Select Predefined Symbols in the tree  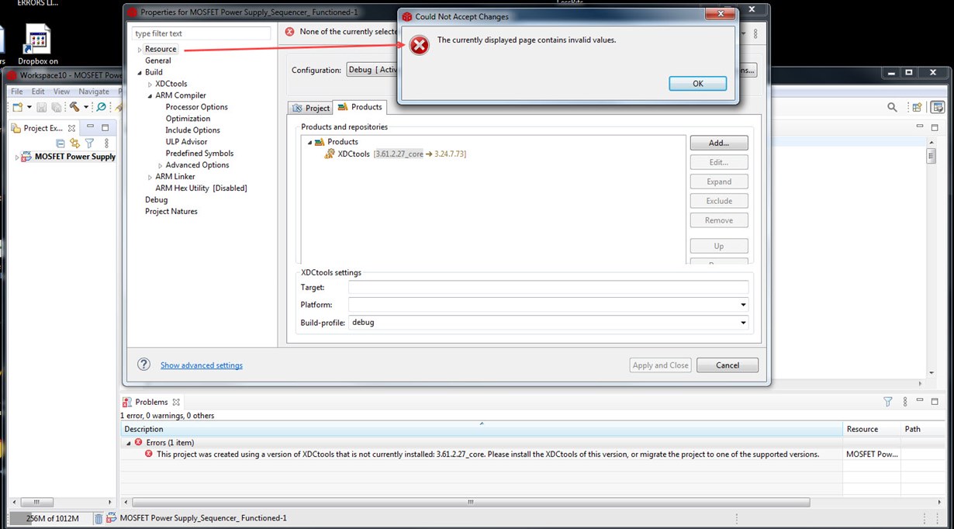(x=199, y=154)
